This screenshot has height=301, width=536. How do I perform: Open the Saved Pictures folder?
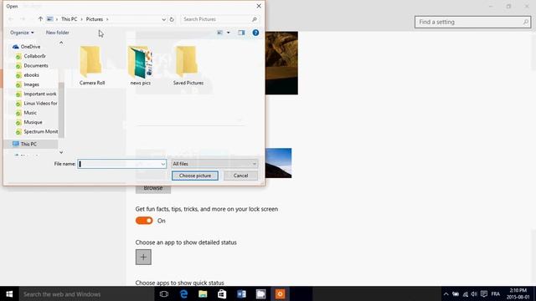tap(188, 65)
